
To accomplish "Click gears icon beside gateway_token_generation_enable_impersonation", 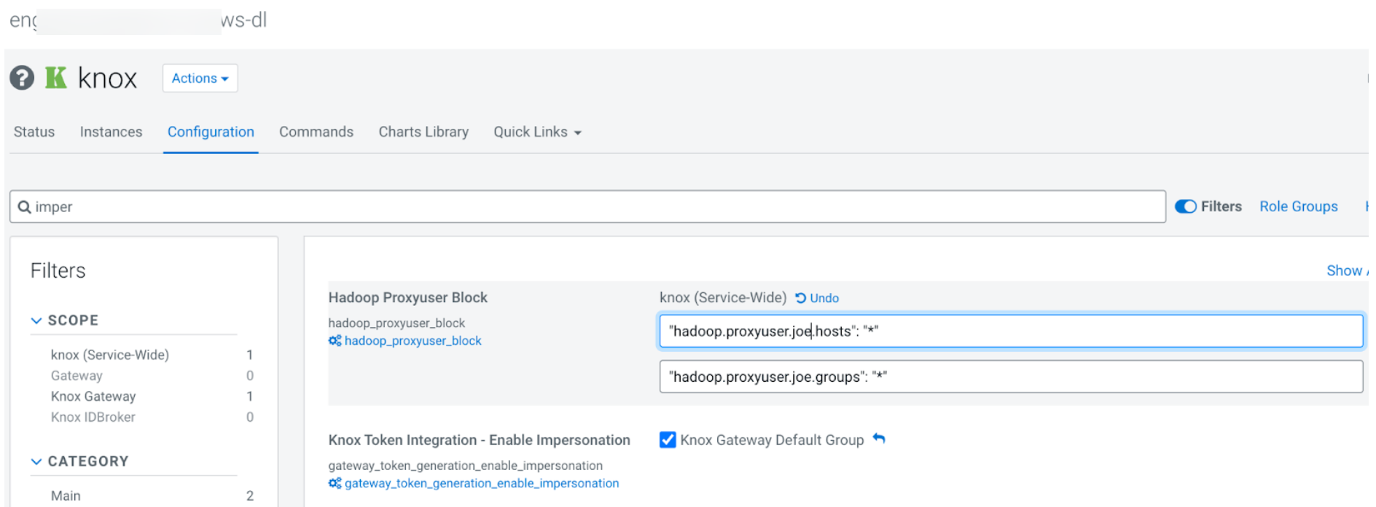I will click(335, 483).
